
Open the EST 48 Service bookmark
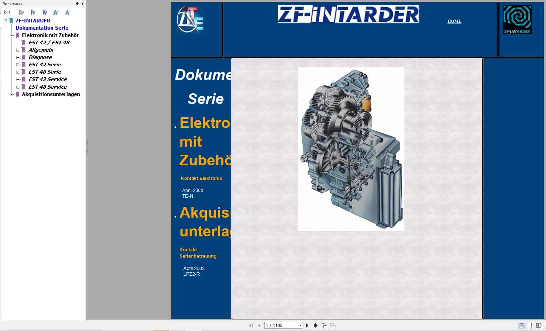[x=47, y=87]
